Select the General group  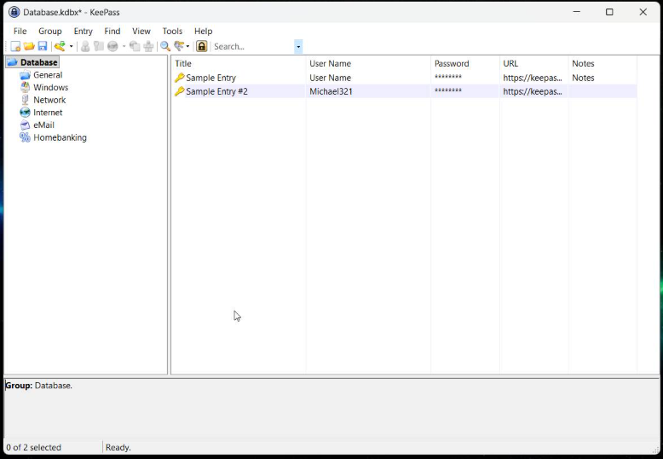(48, 75)
